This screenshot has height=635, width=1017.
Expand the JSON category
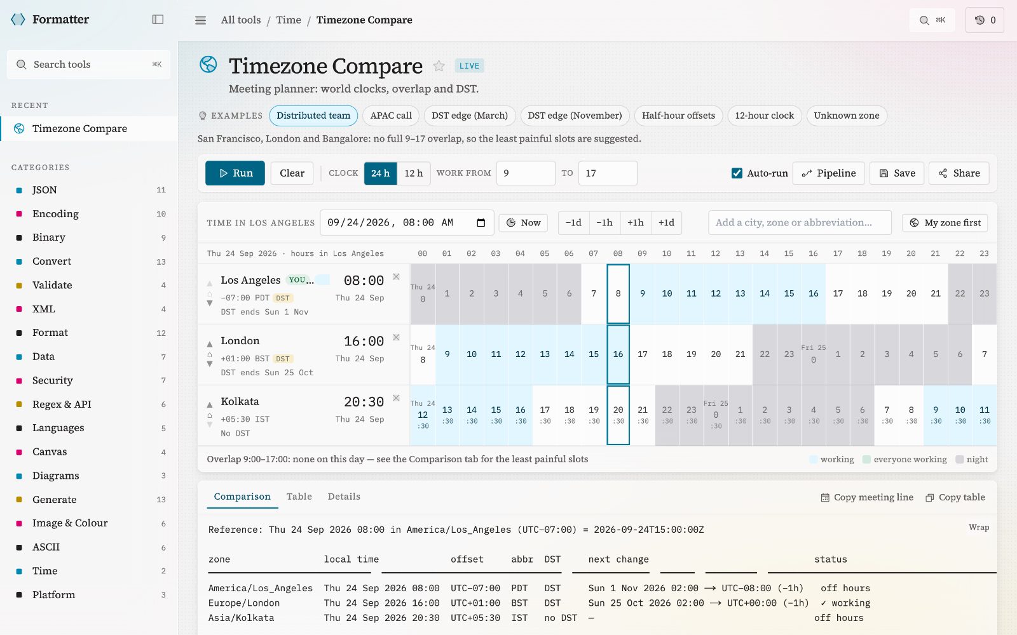pos(89,190)
